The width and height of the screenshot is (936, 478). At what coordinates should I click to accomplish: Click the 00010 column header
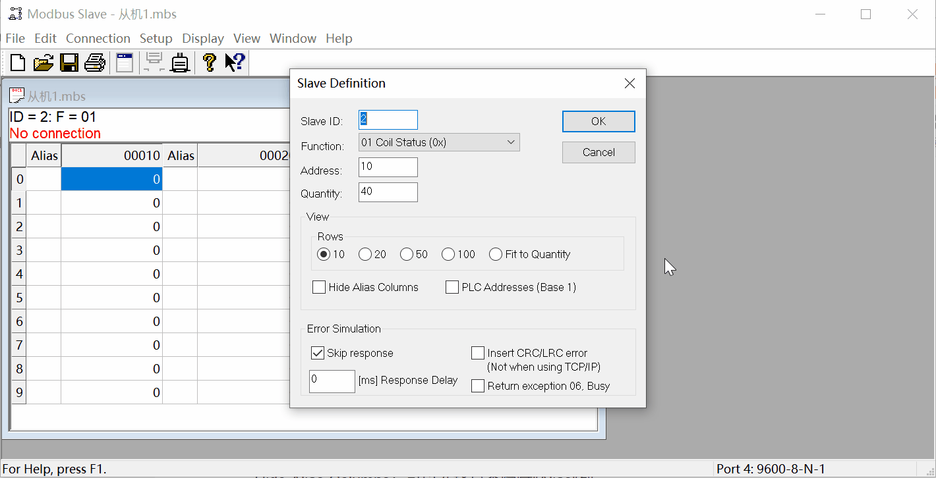click(111, 155)
